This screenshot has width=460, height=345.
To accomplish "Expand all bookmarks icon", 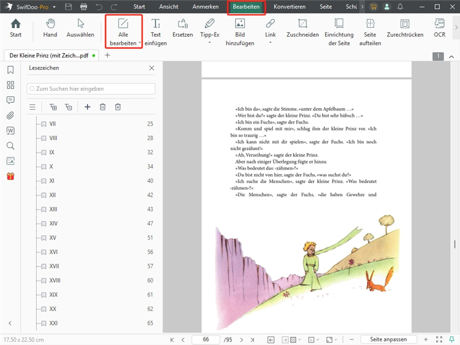I will (x=53, y=107).
